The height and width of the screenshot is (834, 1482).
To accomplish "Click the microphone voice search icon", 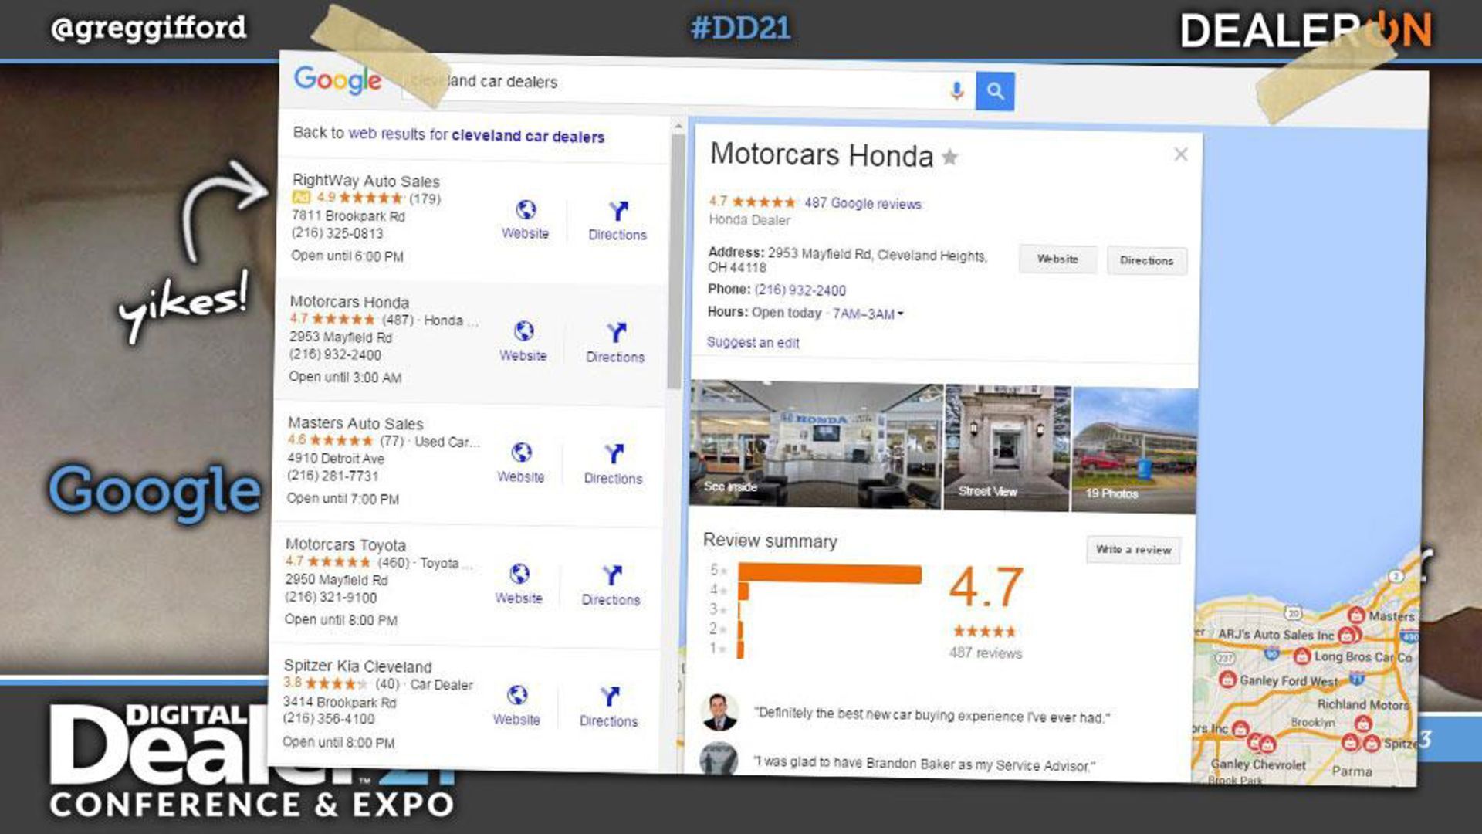I will pos(956,91).
